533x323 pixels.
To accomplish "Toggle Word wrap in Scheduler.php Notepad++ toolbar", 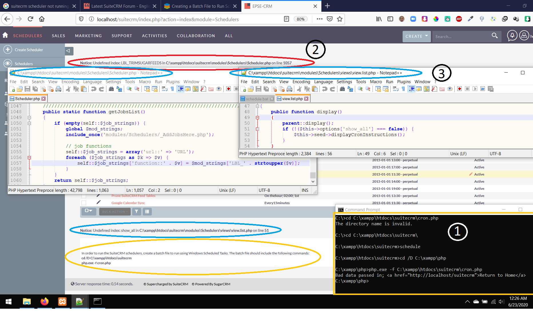I will pos(164,89).
